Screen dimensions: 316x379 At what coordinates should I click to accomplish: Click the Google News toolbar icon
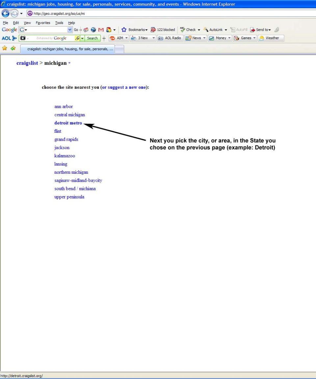86,30
